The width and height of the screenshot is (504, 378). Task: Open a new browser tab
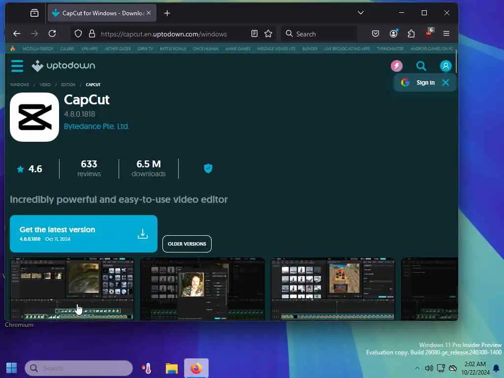pos(167,13)
